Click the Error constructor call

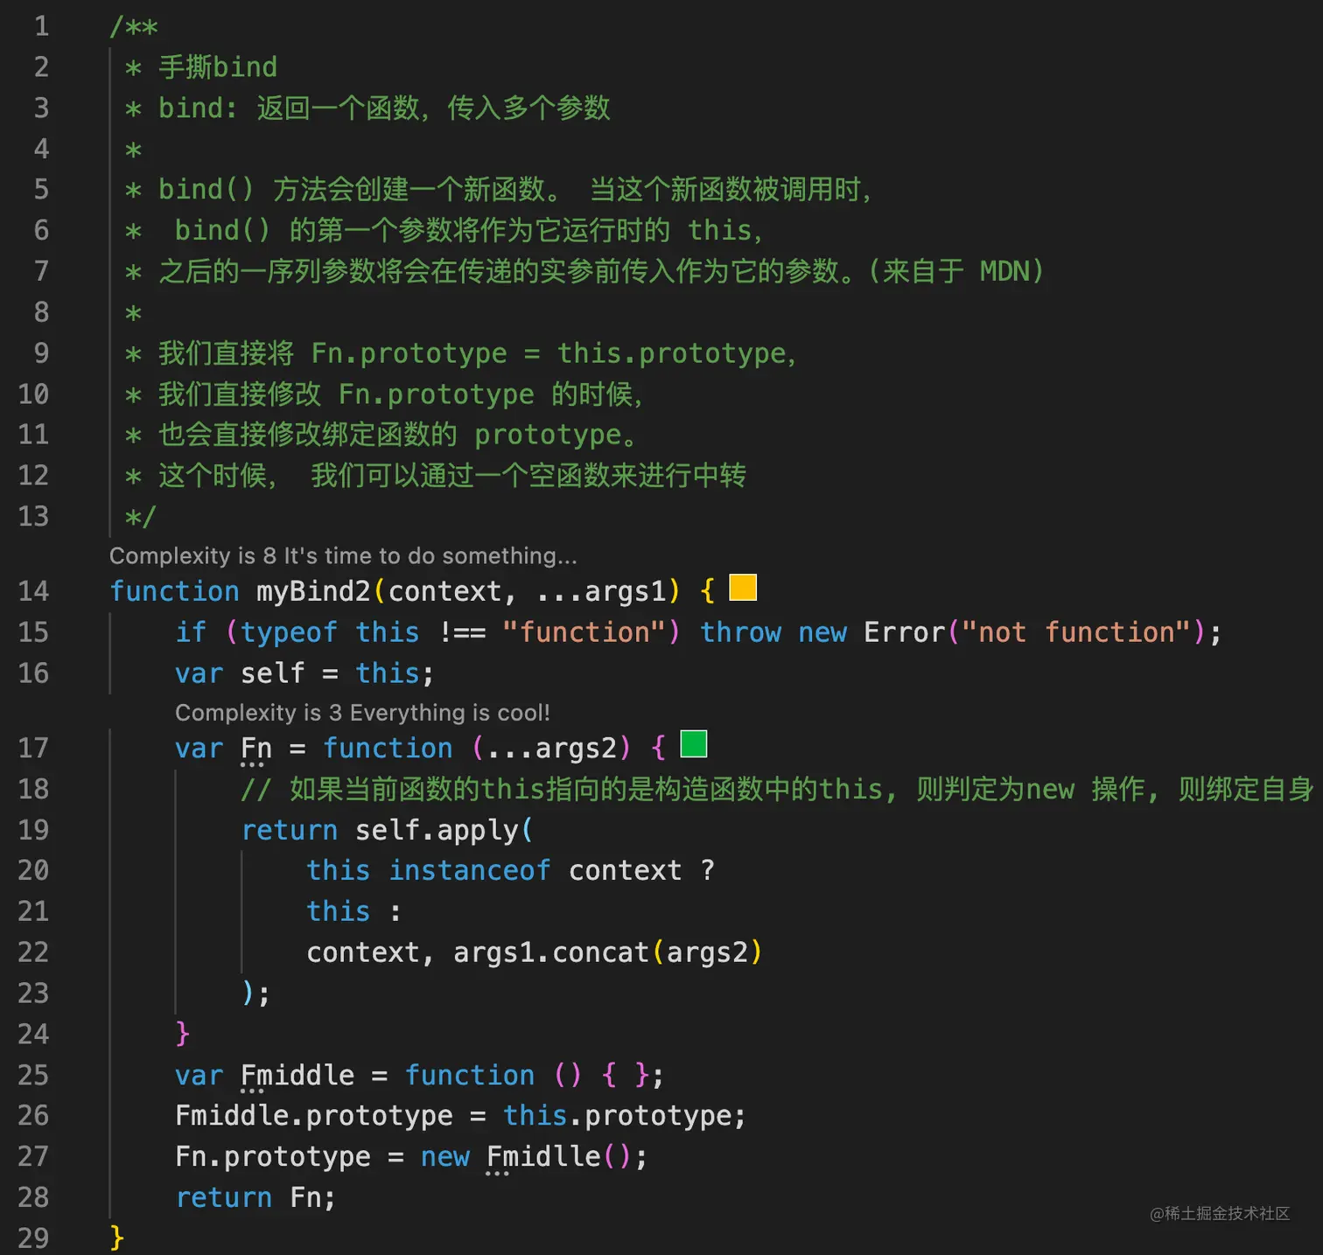[x=905, y=632]
